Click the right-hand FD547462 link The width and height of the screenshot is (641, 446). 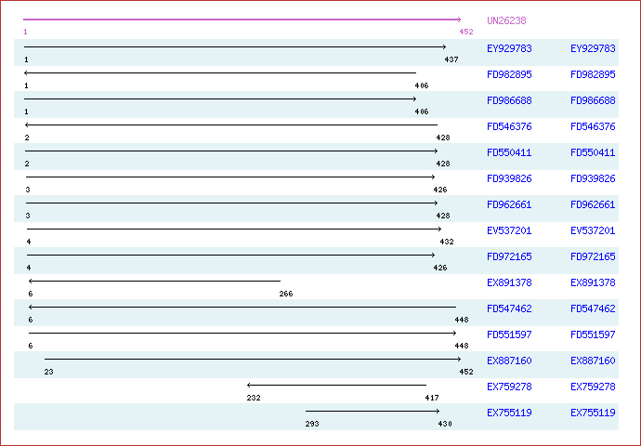point(593,308)
